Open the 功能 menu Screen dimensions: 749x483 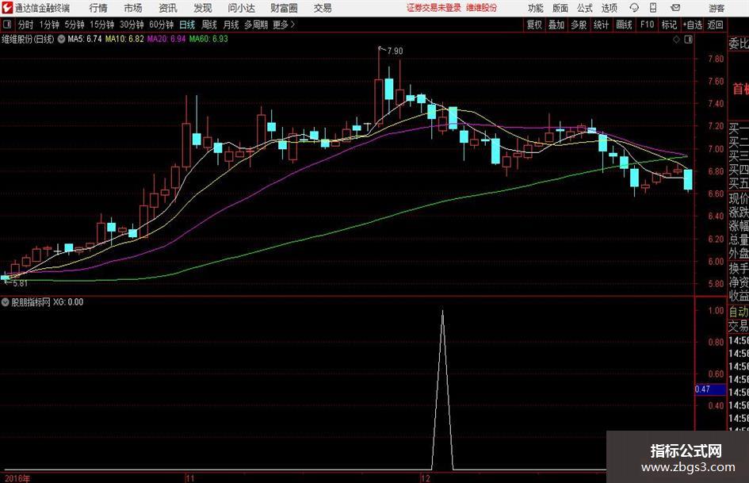[x=536, y=8]
